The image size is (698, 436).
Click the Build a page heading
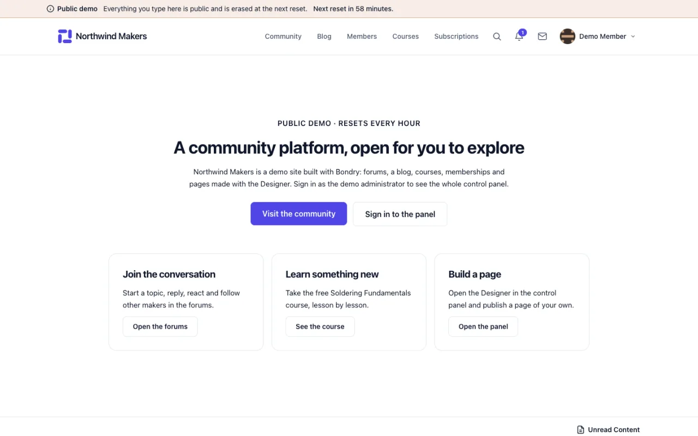tap(475, 274)
